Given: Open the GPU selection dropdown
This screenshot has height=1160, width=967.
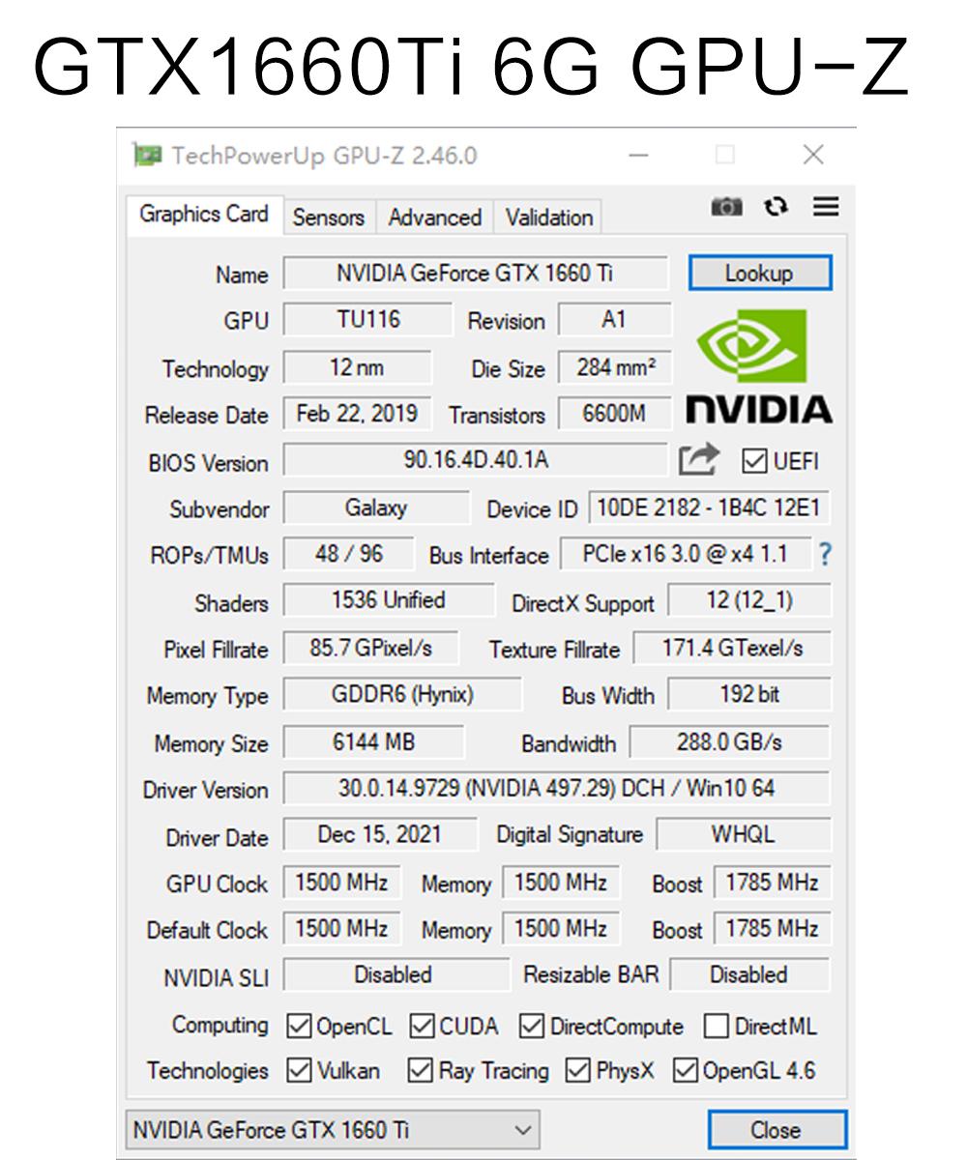Looking at the screenshot, I should click(333, 1130).
